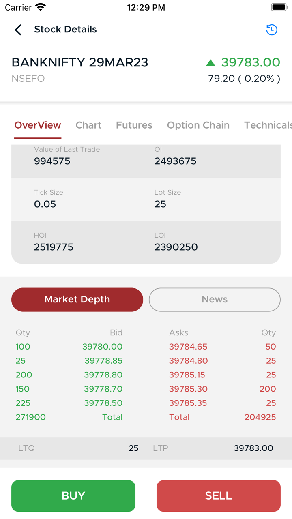Tap the BANKNIFTY 29MAR23 title
Screen dimensions: 292x519
tap(80, 62)
